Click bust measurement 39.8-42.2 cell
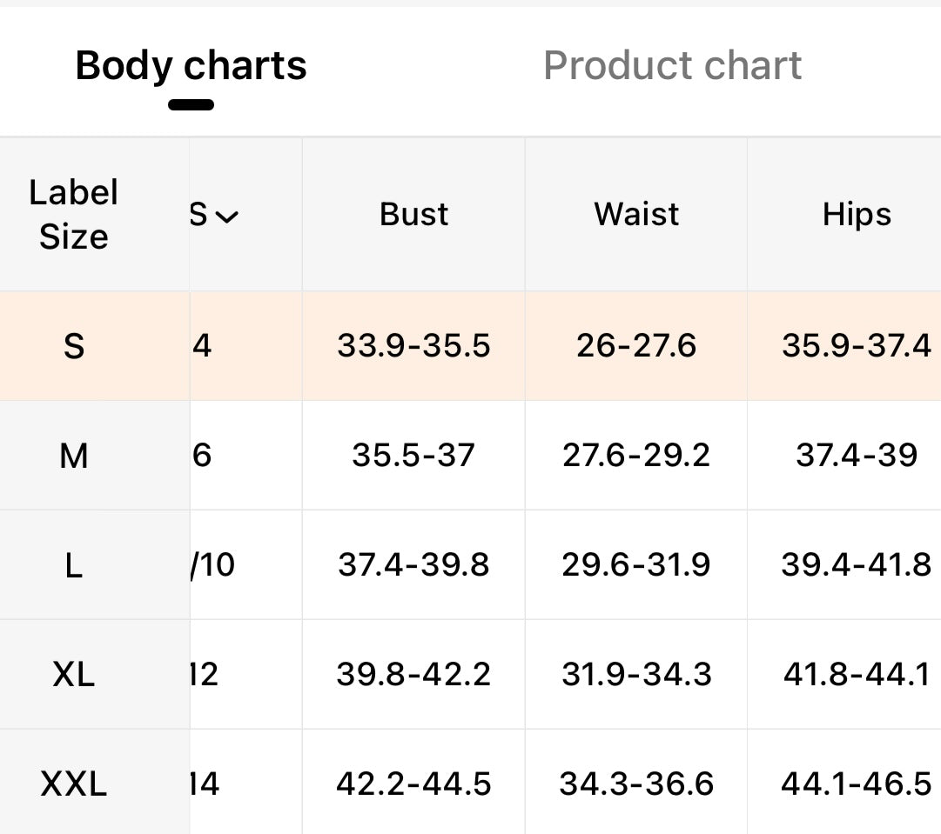The width and height of the screenshot is (941, 834). coord(413,674)
